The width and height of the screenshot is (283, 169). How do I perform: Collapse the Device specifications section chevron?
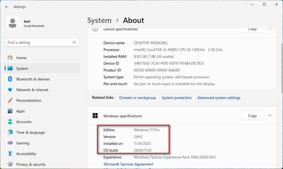[270, 29]
